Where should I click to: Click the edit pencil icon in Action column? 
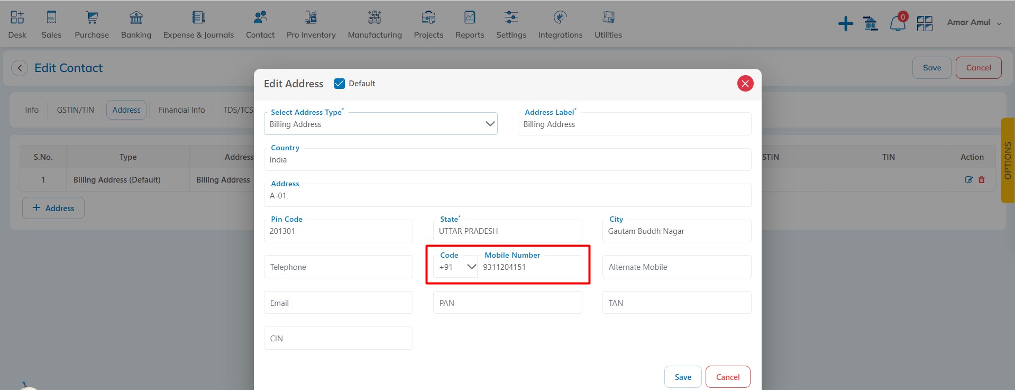coord(968,180)
